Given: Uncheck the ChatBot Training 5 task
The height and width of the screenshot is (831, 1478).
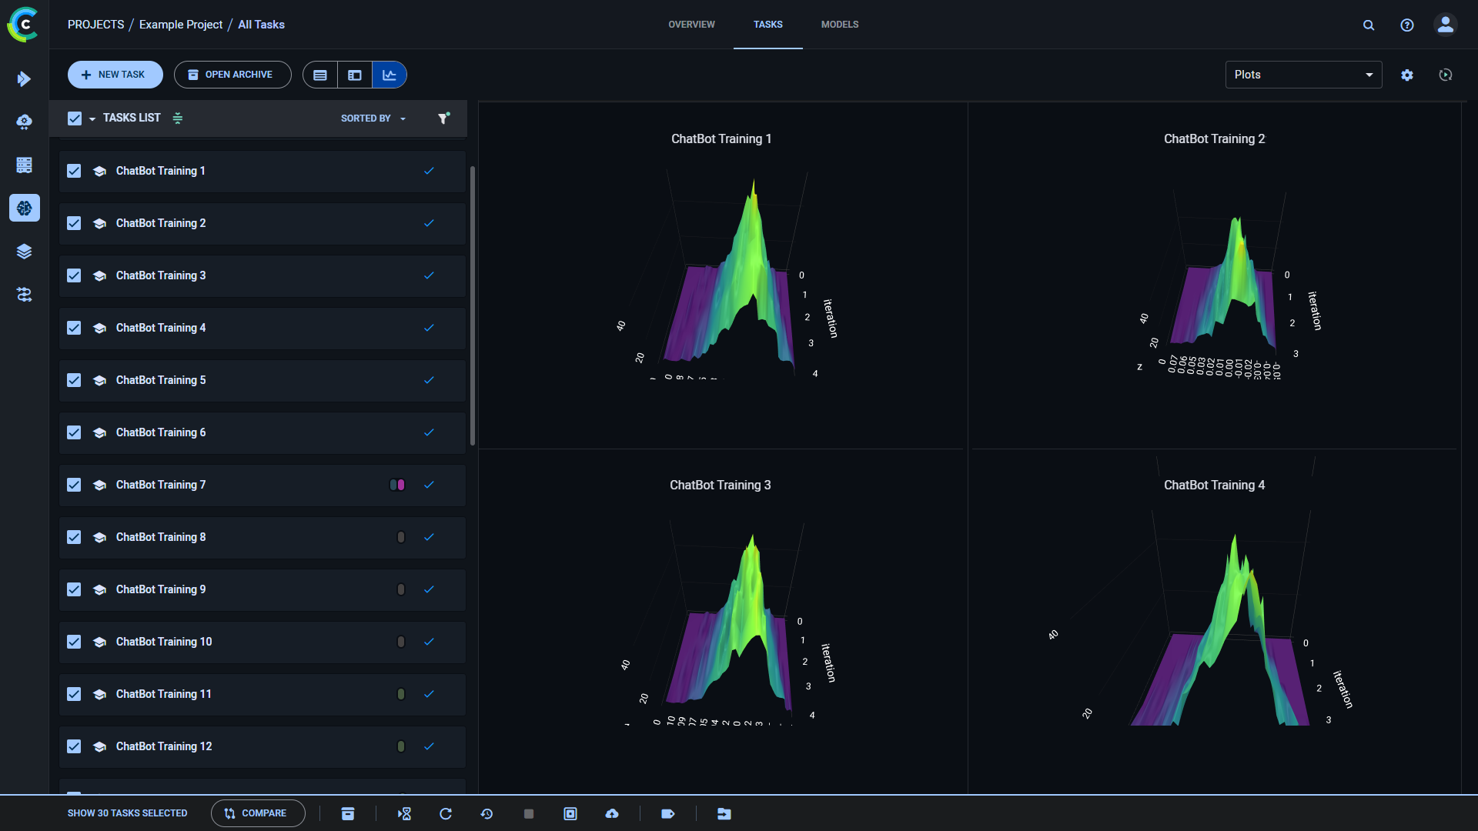Looking at the screenshot, I should tap(74, 380).
